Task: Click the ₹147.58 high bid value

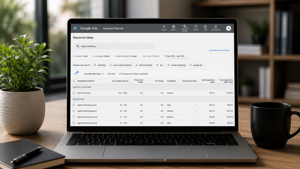Action: pyautogui.click(x=229, y=93)
